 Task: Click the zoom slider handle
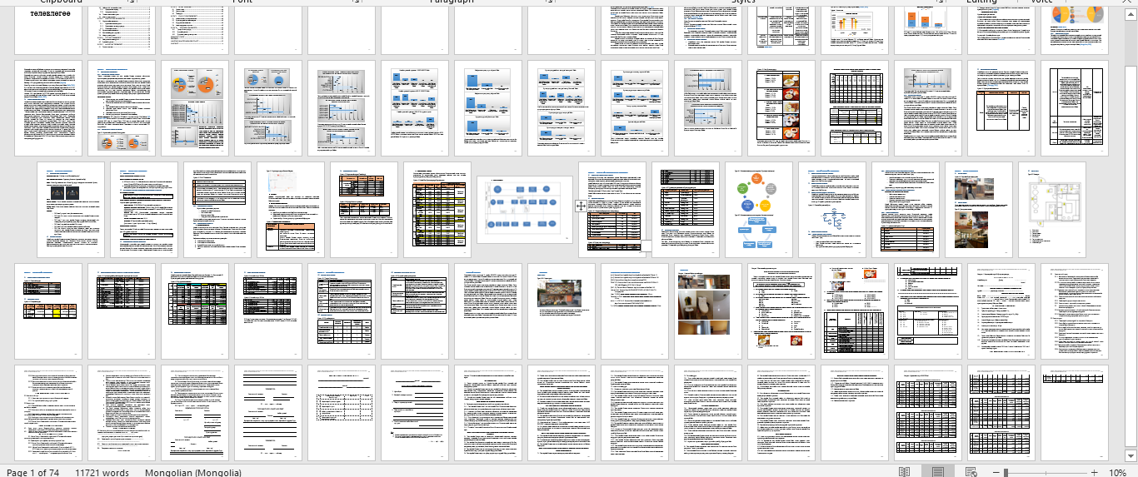[1006, 472]
